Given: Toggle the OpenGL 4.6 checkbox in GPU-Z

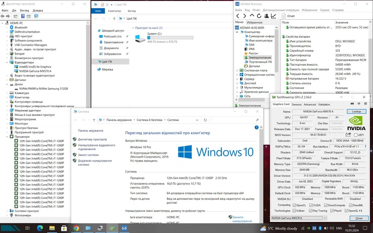Looking at the screenshot, I should click(x=346, y=211).
